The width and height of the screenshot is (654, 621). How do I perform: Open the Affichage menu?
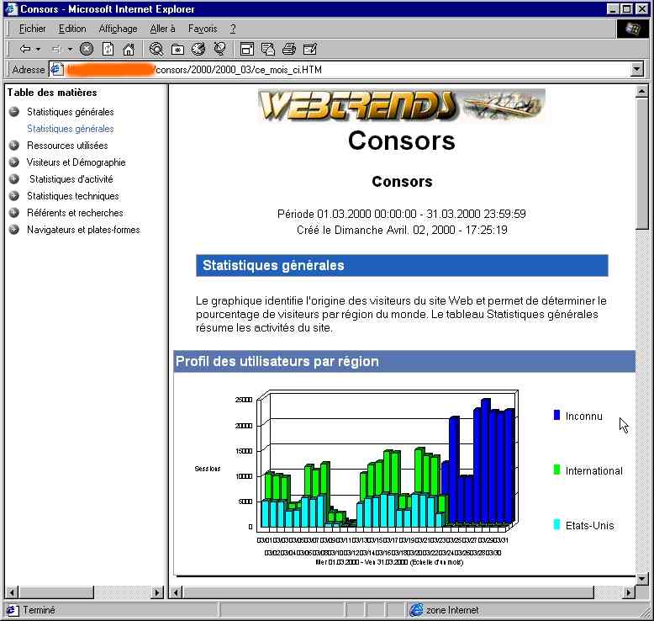pos(118,29)
